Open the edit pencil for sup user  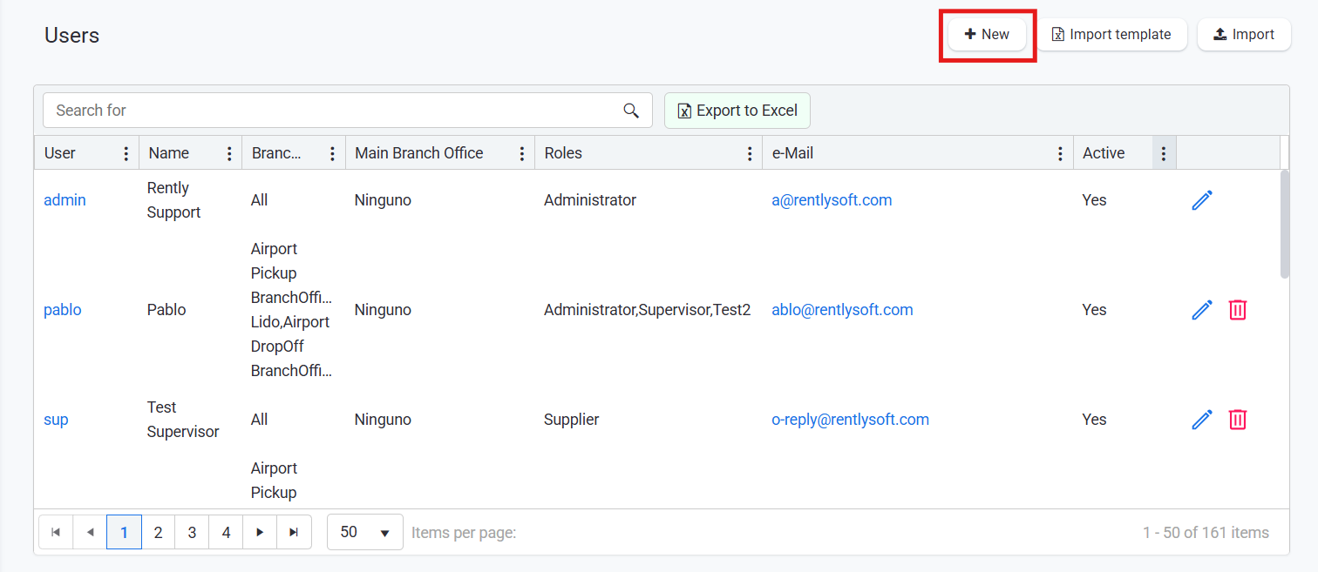1202,420
